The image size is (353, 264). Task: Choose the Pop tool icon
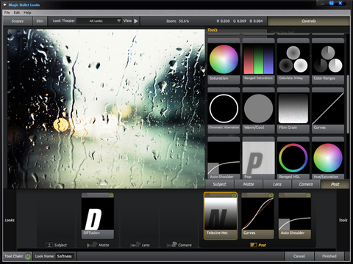(x=258, y=158)
